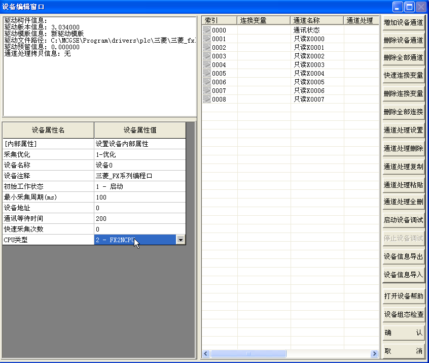
Task: Click 删除全部连接 button
Action: pyautogui.click(x=403, y=112)
